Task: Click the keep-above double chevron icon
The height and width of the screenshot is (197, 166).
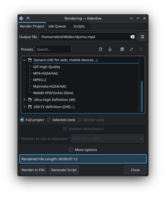Action: (x=28, y=18)
